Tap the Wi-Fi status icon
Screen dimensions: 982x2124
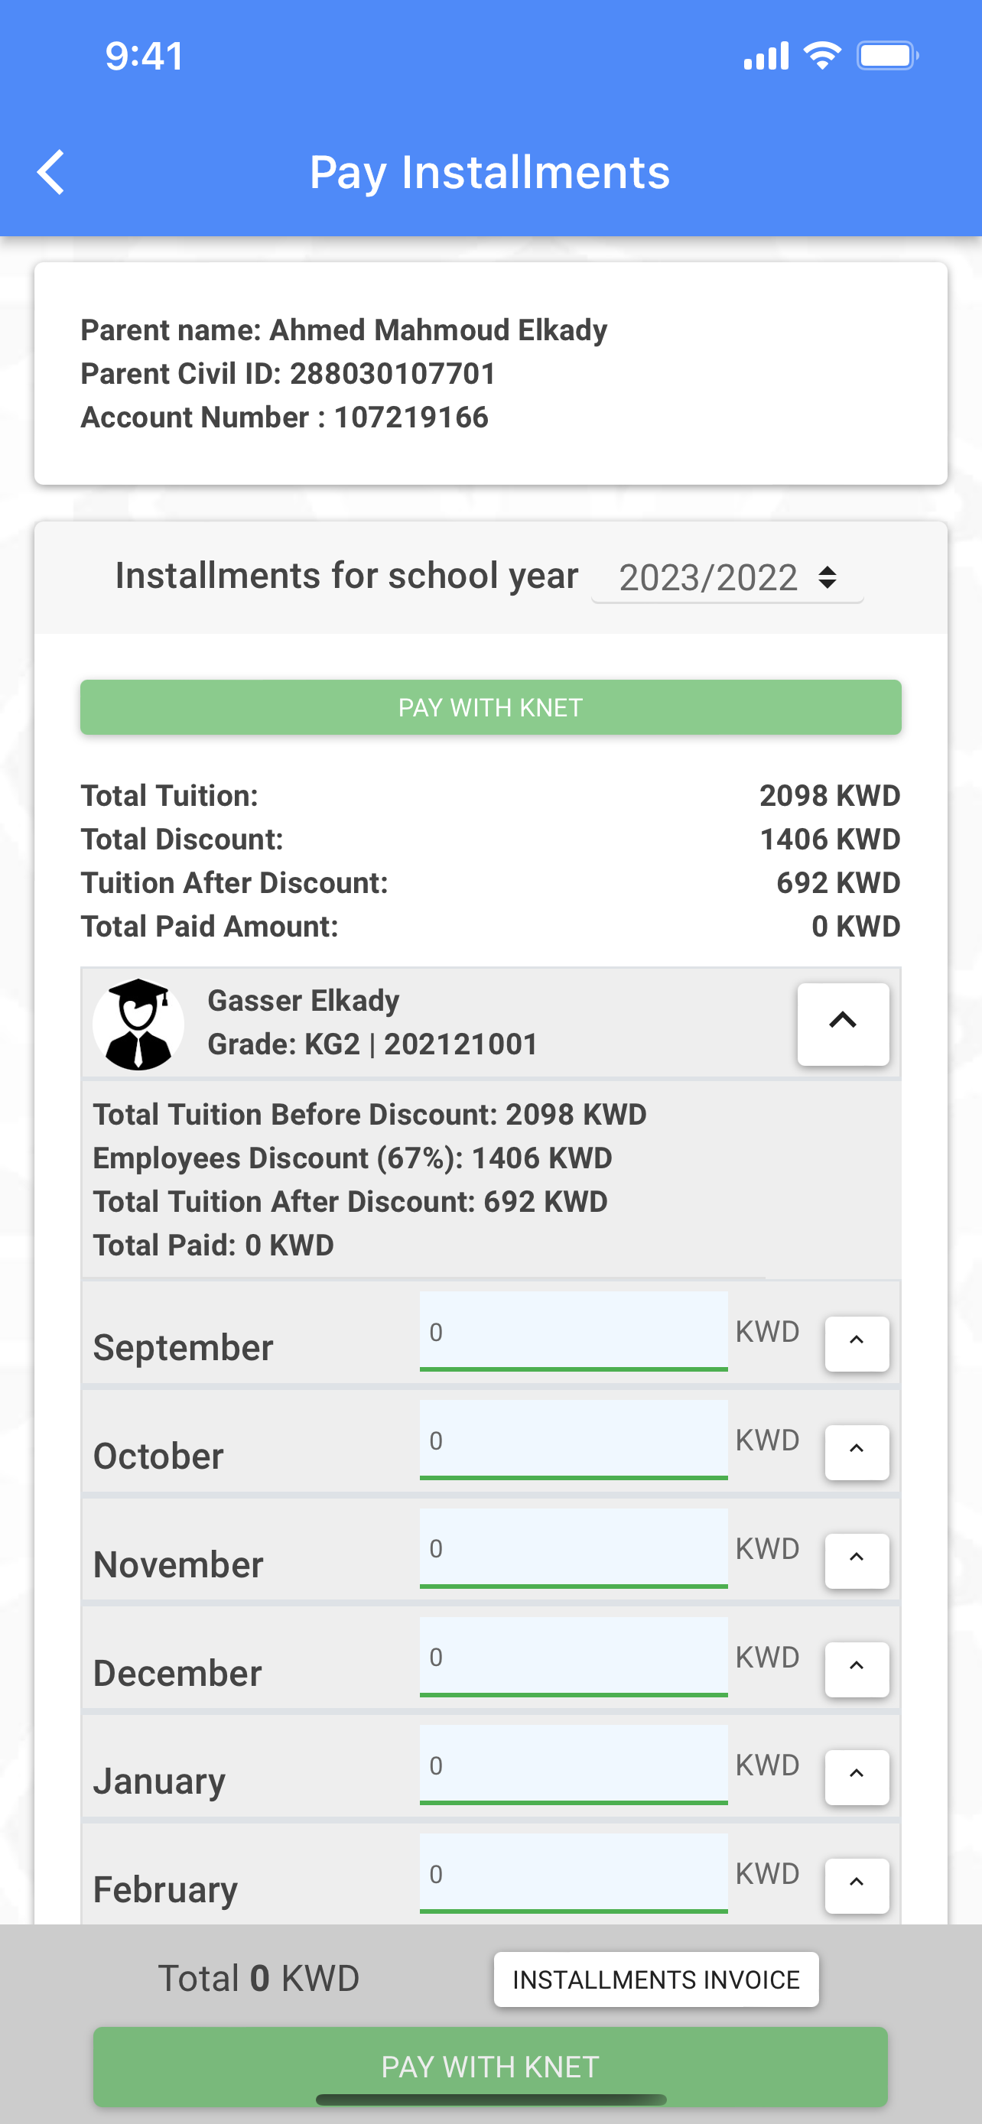pos(822,55)
